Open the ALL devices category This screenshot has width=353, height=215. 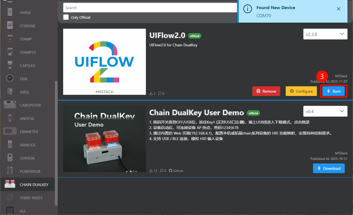(23, 211)
